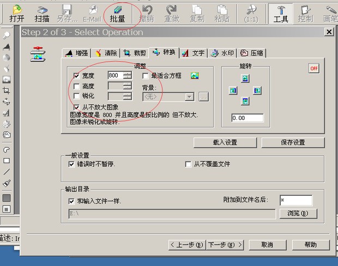Click the 附加到文件名后 suffix field
The height and width of the screenshot is (266, 338).
click(x=296, y=200)
